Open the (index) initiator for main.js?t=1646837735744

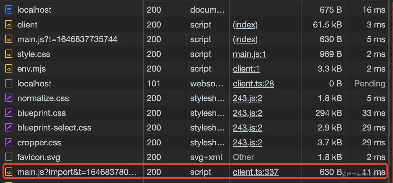tap(245, 39)
